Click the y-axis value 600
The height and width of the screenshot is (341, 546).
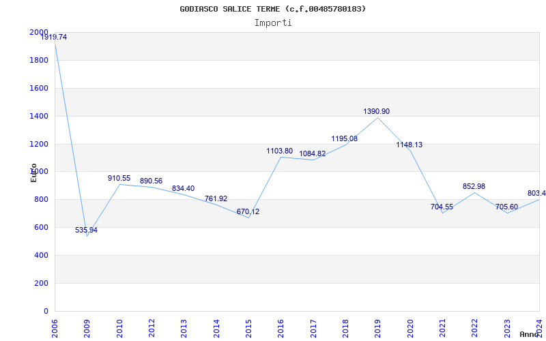click(x=42, y=227)
